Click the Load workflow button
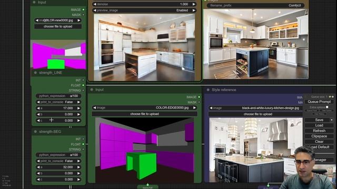 319,125
